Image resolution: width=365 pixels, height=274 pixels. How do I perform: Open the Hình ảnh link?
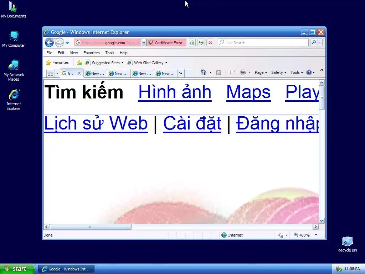[x=175, y=92]
